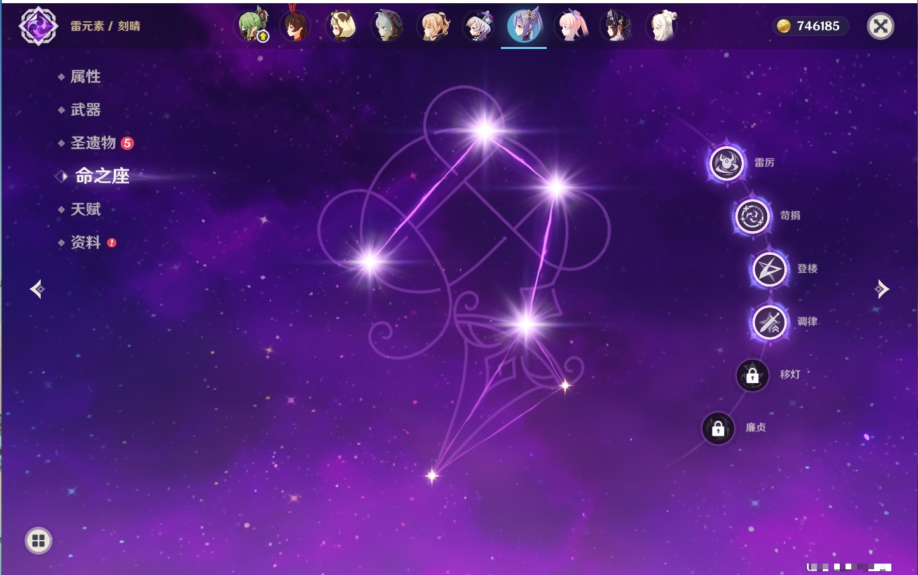Open the 调律 constellation node icon

(769, 322)
